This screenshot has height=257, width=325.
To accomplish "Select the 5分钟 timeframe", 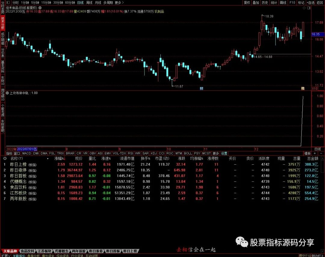I will tap(35, 2).
